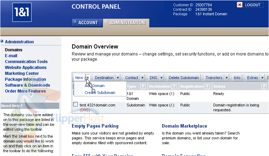269x156 pixels.
Task: Click the Info toolbar button
Action: point(237,78)
